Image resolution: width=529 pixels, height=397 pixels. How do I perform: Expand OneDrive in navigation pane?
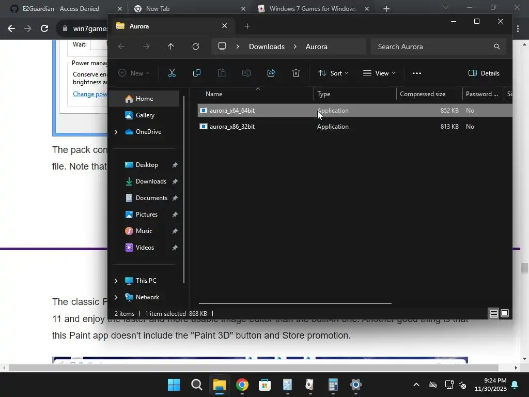pos(116,132)
